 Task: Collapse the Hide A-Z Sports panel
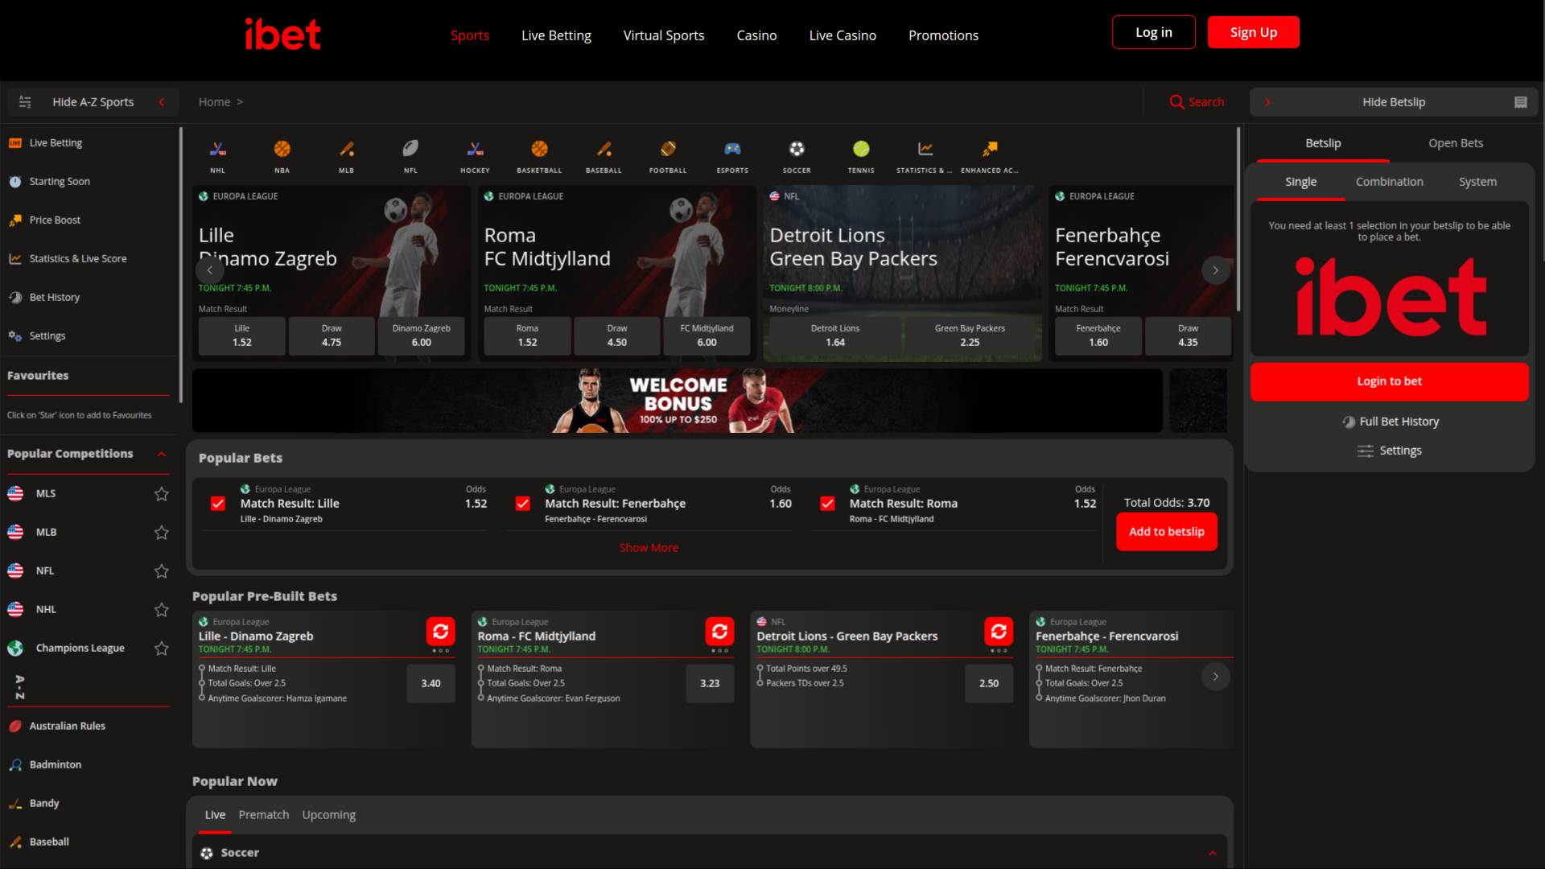[x=162, y=101]
